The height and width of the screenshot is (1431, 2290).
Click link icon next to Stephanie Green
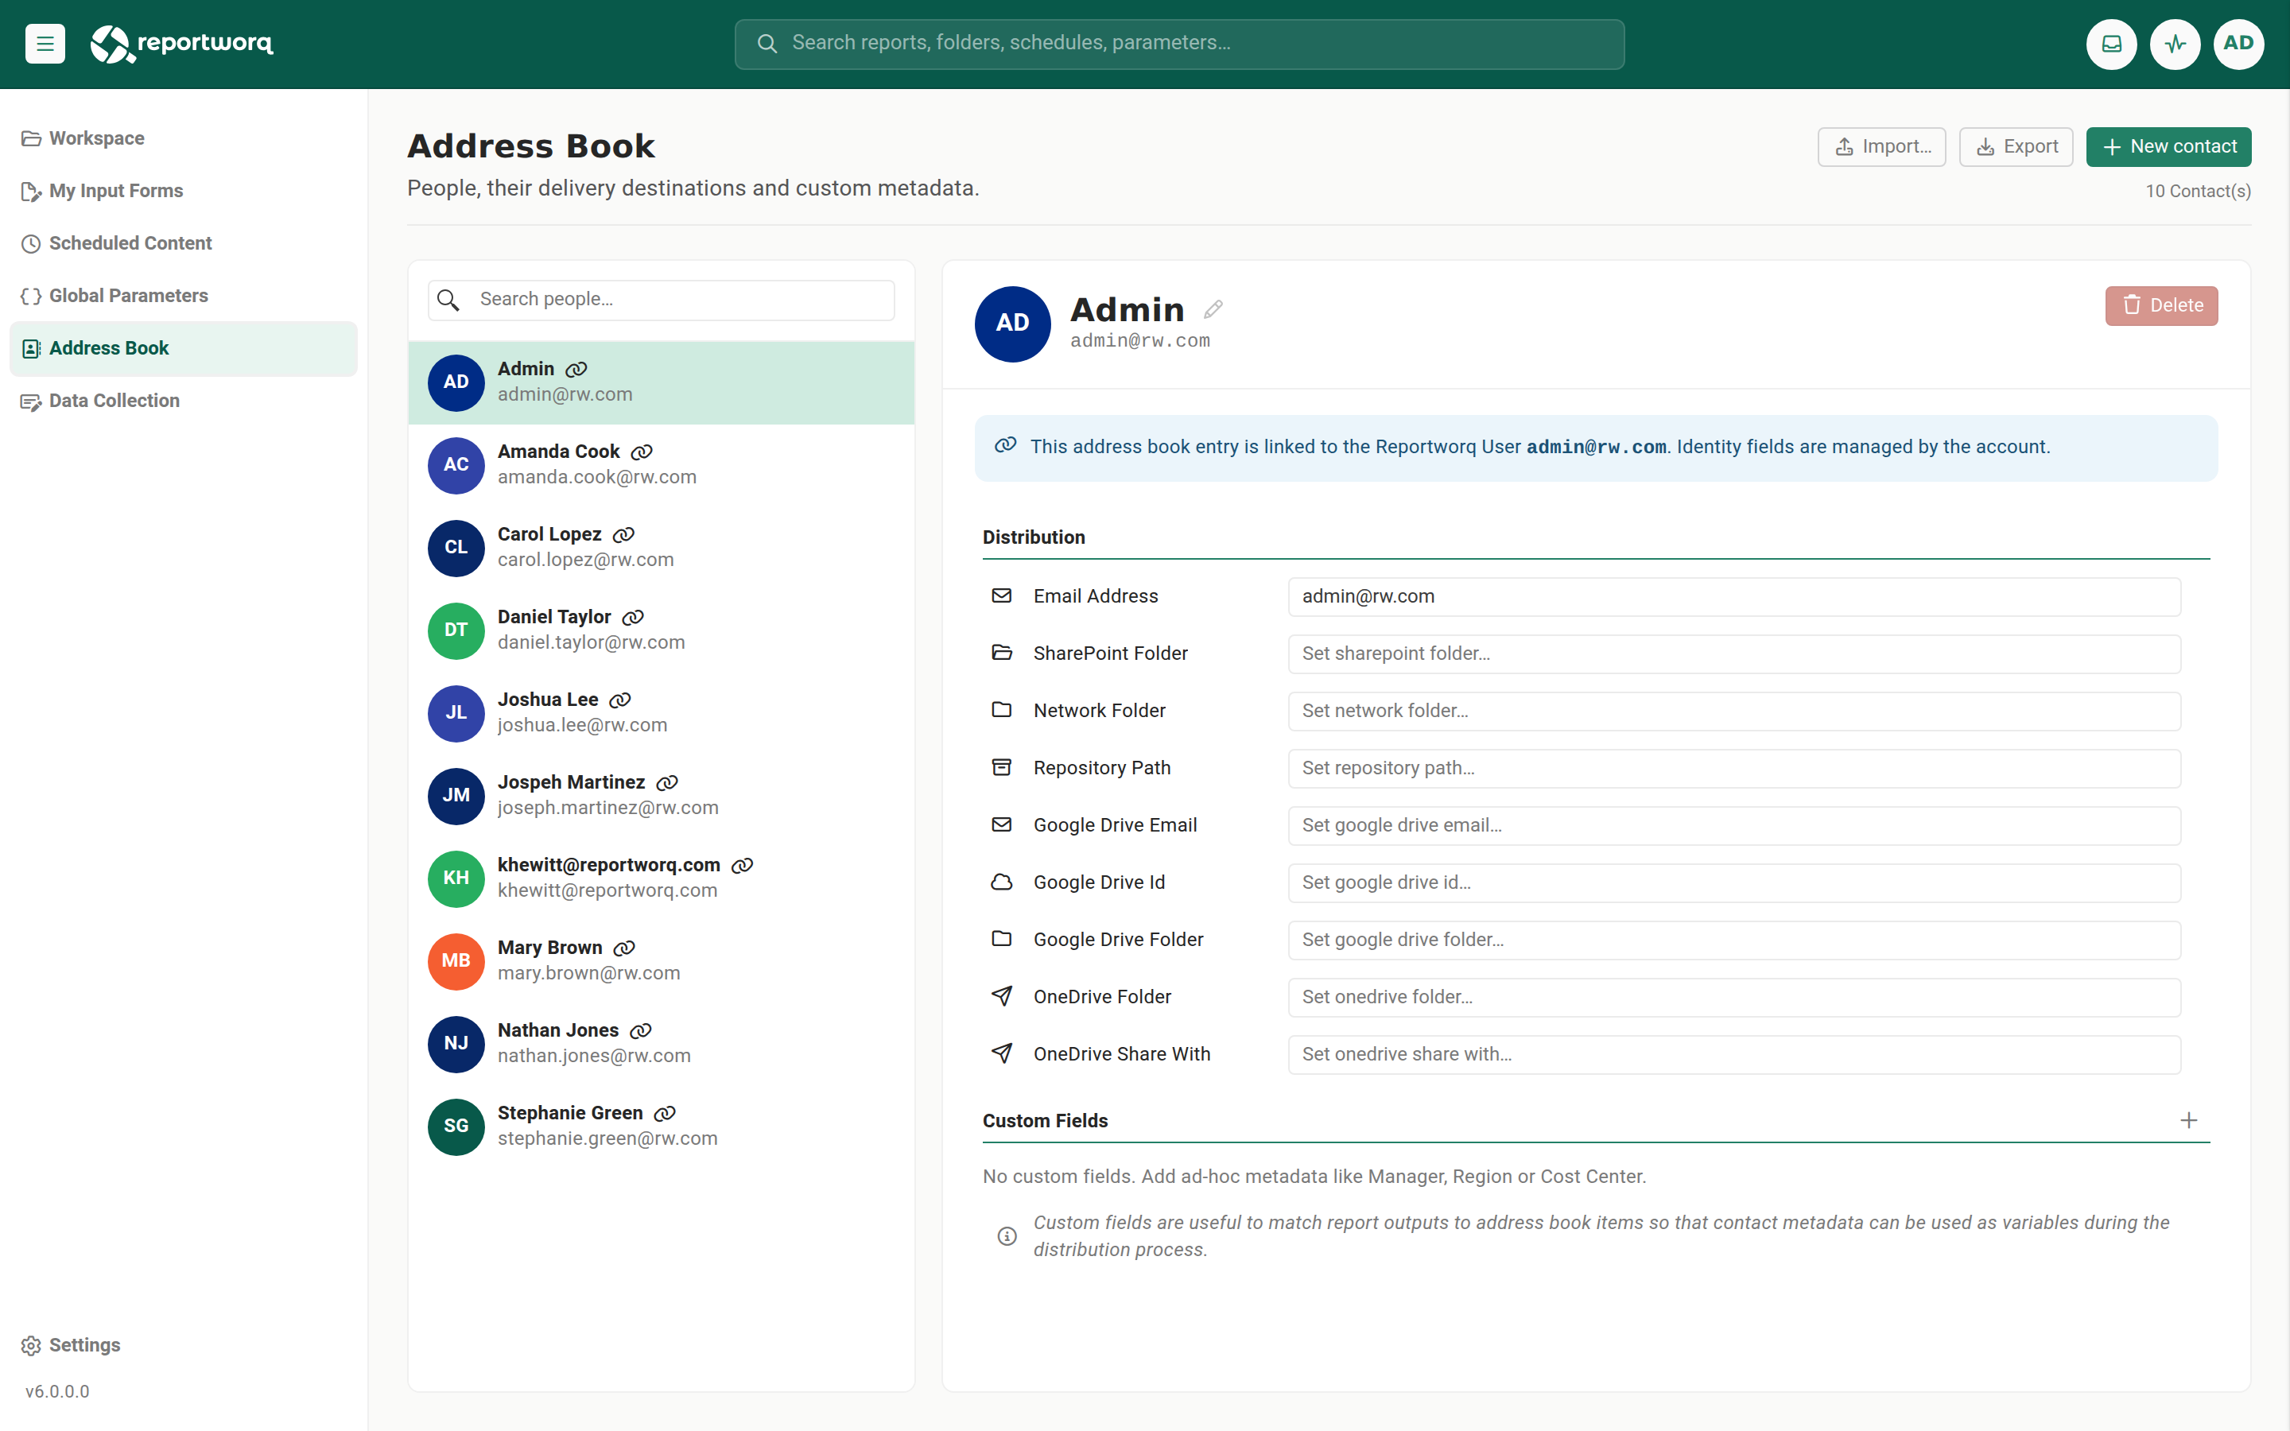tap(666, 1114)
